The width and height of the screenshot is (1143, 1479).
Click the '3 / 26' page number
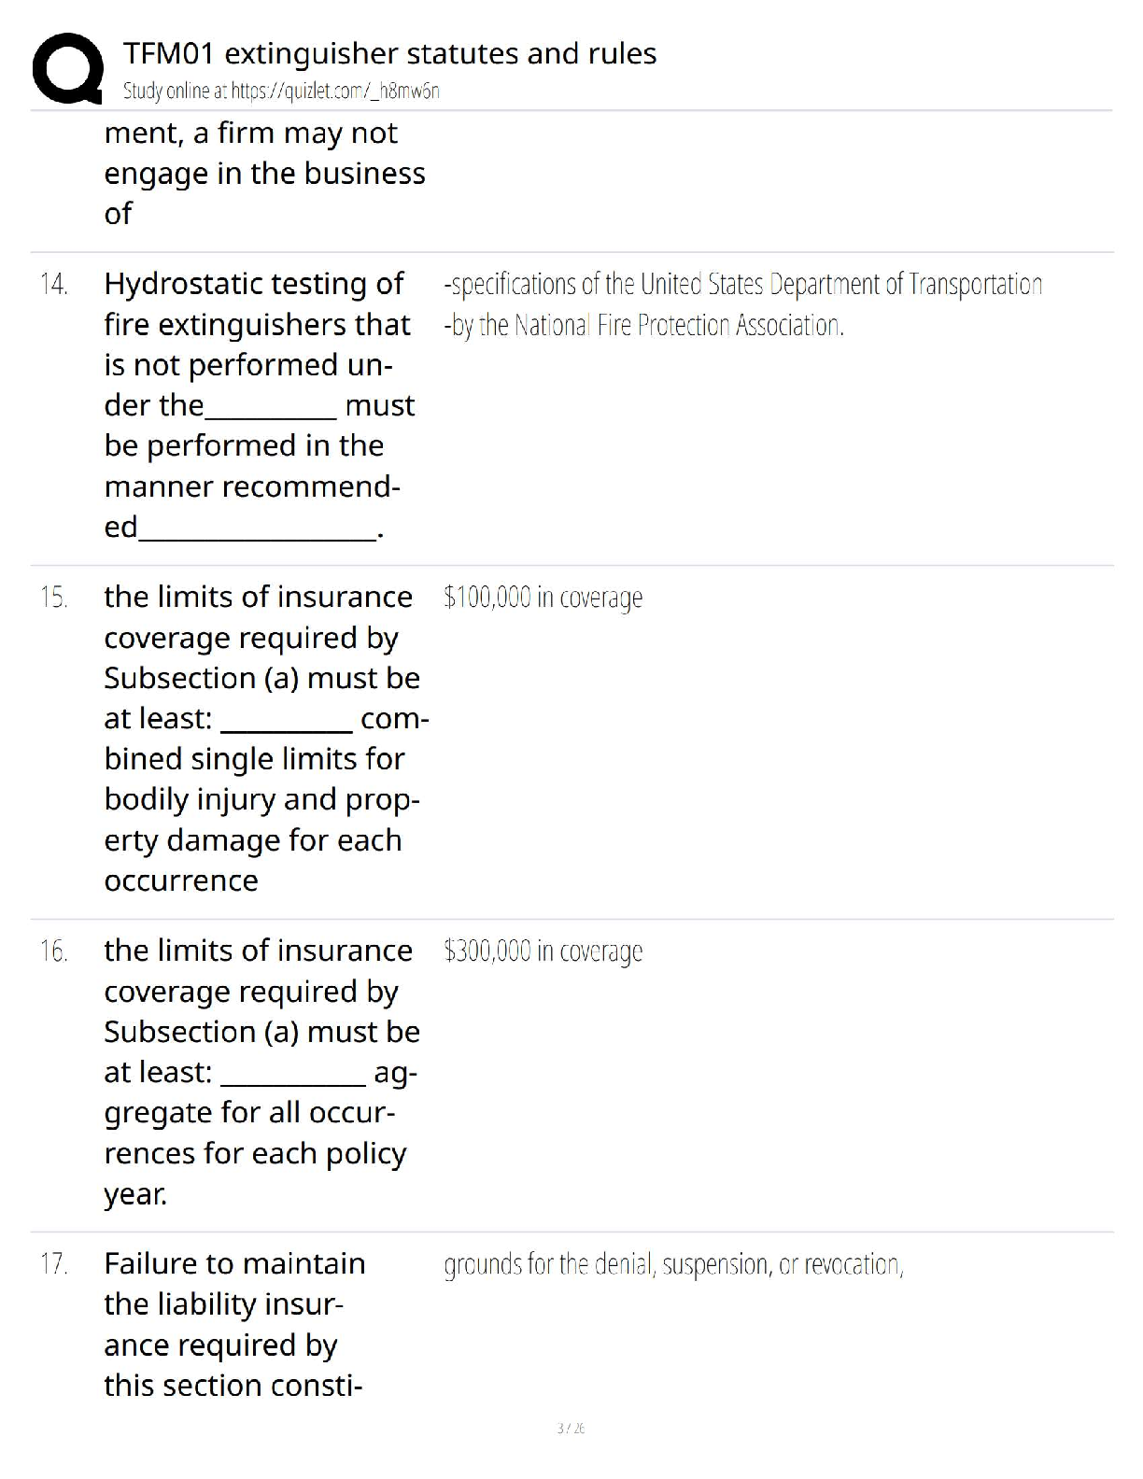(571, 1429)
